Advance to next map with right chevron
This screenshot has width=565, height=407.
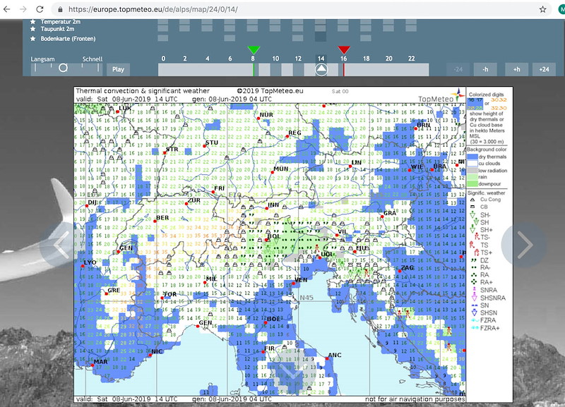pos(524,245)
